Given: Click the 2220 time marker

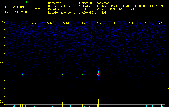Looking at the screenshot, I should tap(162, 23).
